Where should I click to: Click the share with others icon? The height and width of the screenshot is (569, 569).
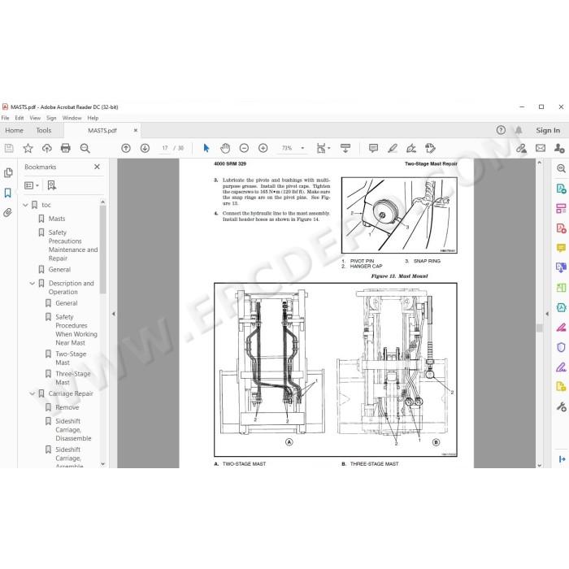pyautogui.click(x=559, y=149)
